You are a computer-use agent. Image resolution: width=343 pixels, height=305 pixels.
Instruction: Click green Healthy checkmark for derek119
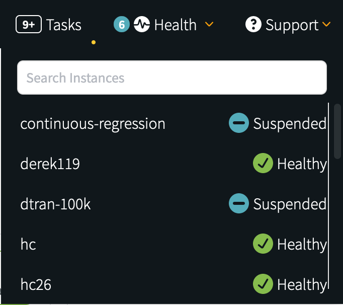pos(263,163)
